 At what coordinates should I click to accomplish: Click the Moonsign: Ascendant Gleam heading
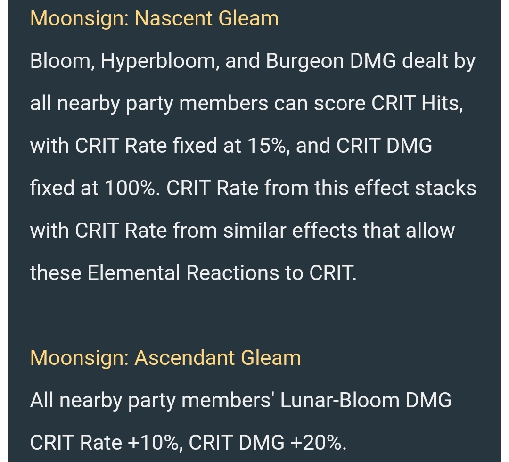coord(165,358)
